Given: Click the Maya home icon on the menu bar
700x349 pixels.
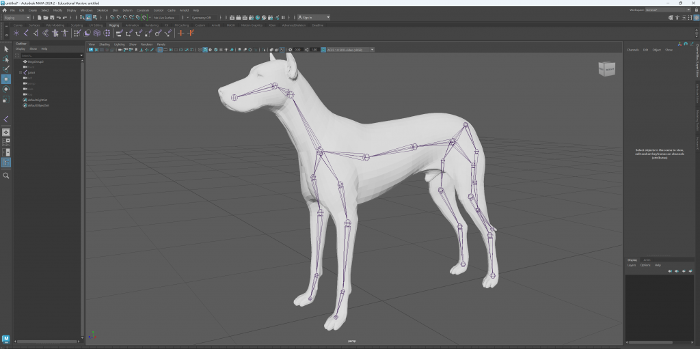Looking at the screenshot, I should pos(5,10).
